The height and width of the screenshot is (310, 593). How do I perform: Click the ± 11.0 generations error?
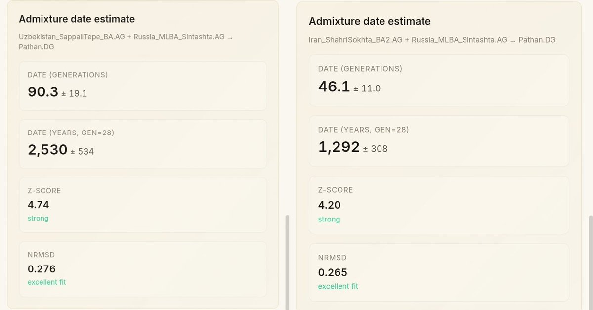click(366, 89)
